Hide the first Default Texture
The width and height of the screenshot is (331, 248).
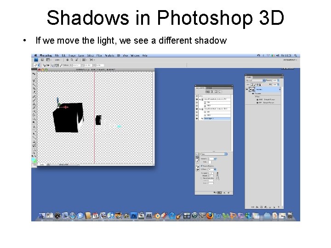click(257, 99)
